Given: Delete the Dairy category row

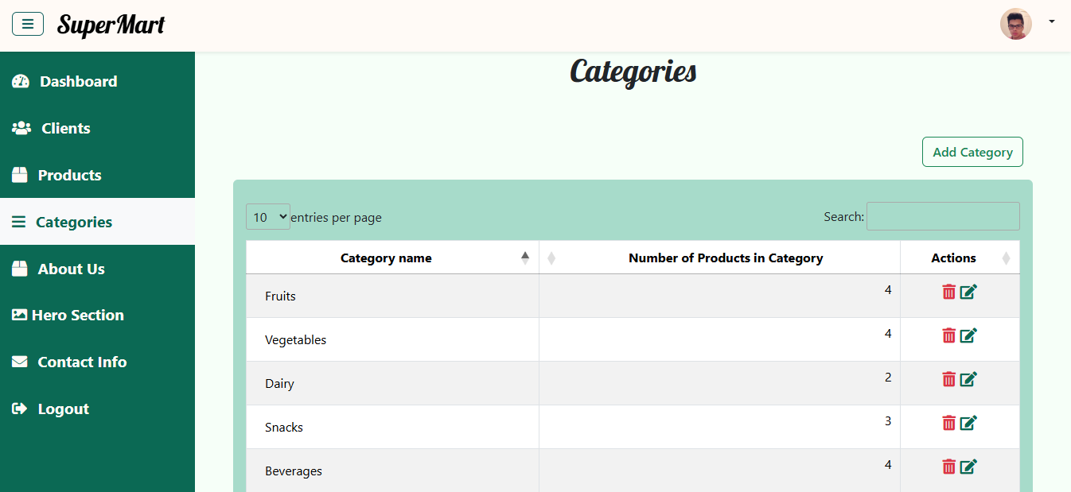Looking at the screenshot, I should tap(948, 379).
